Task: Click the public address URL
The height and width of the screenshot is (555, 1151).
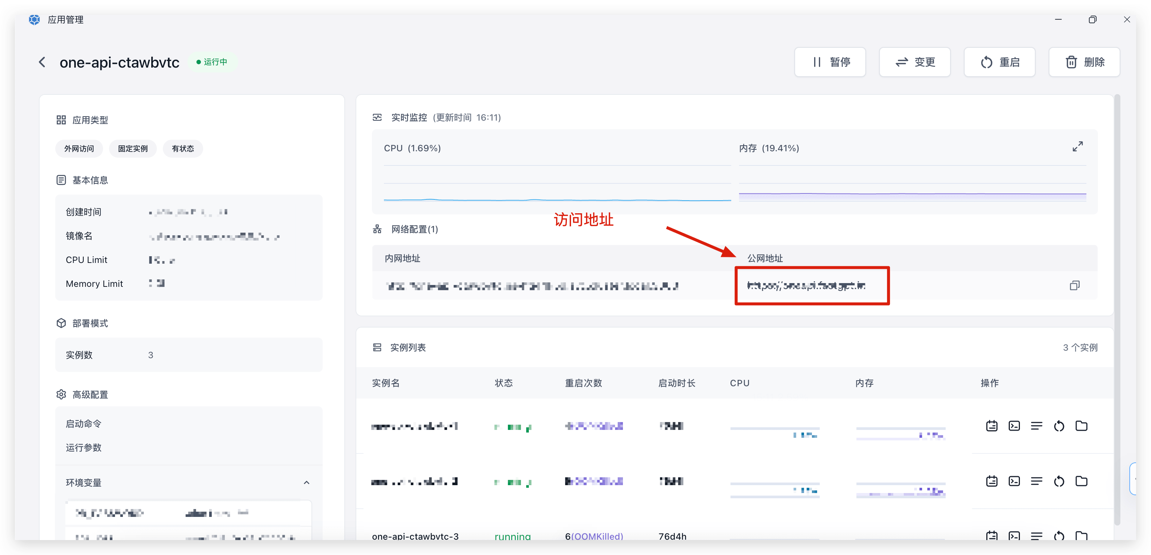Action: coord(806,286)
